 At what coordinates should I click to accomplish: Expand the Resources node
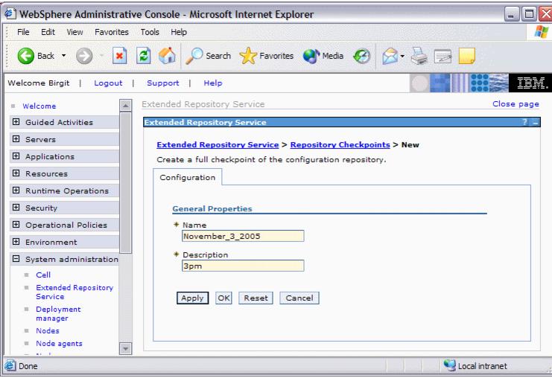pyautogui.click(x=16, y=173)
